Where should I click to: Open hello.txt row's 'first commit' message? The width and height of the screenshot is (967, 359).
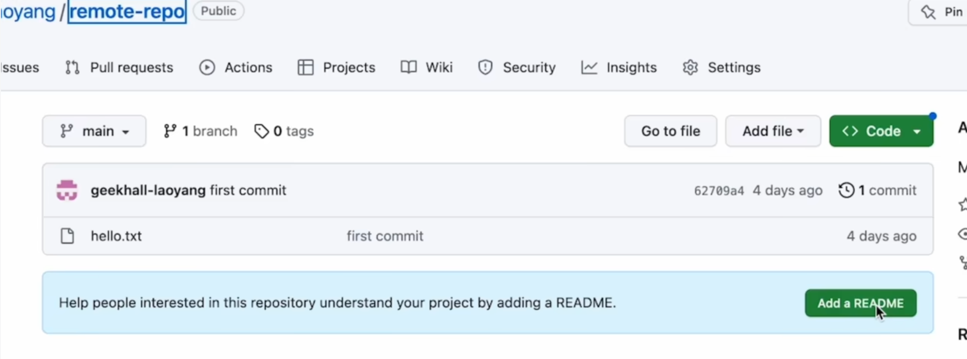click(x=385, y=236)
